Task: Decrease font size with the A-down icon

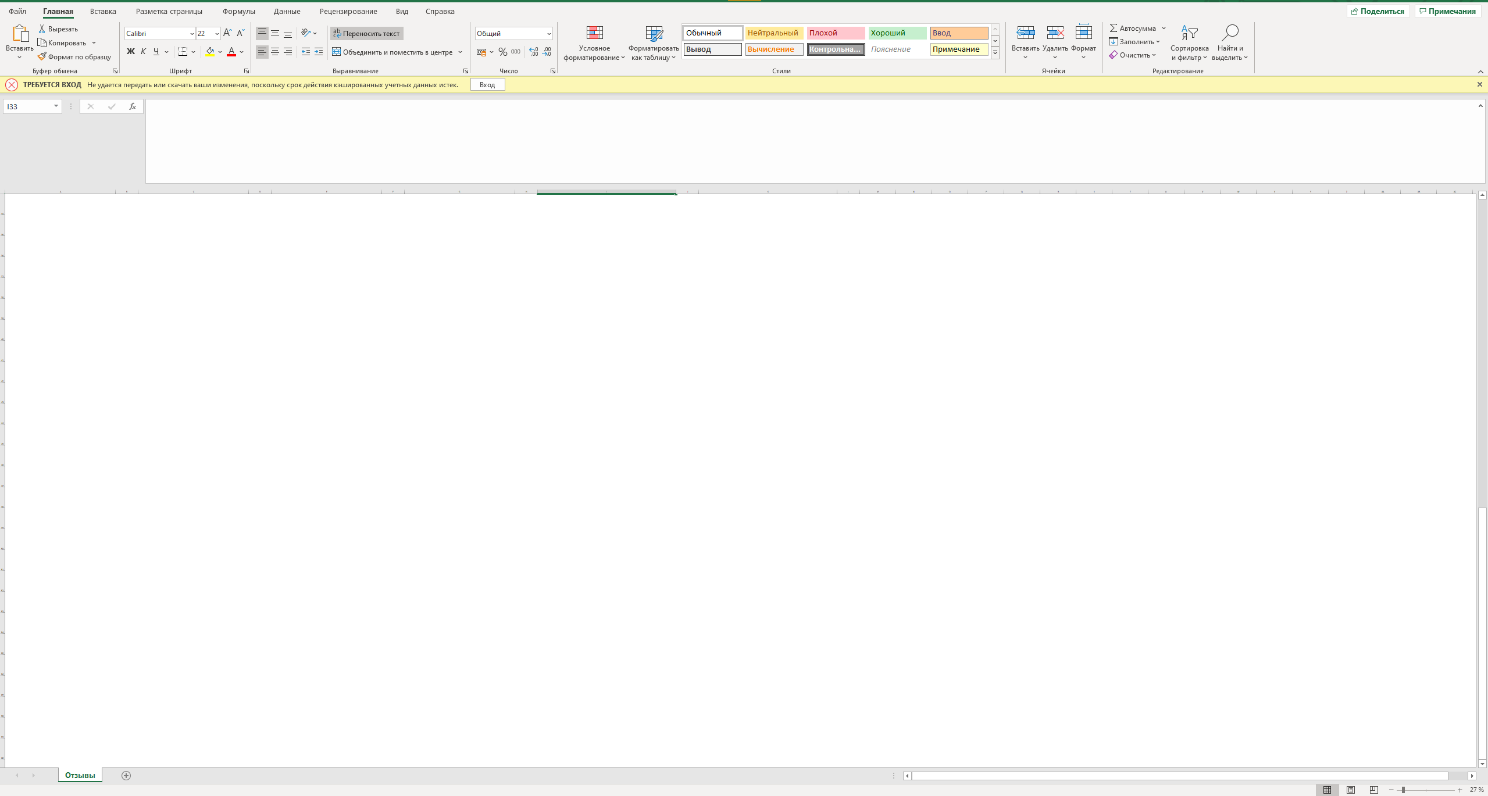Action: coord(240,33)
